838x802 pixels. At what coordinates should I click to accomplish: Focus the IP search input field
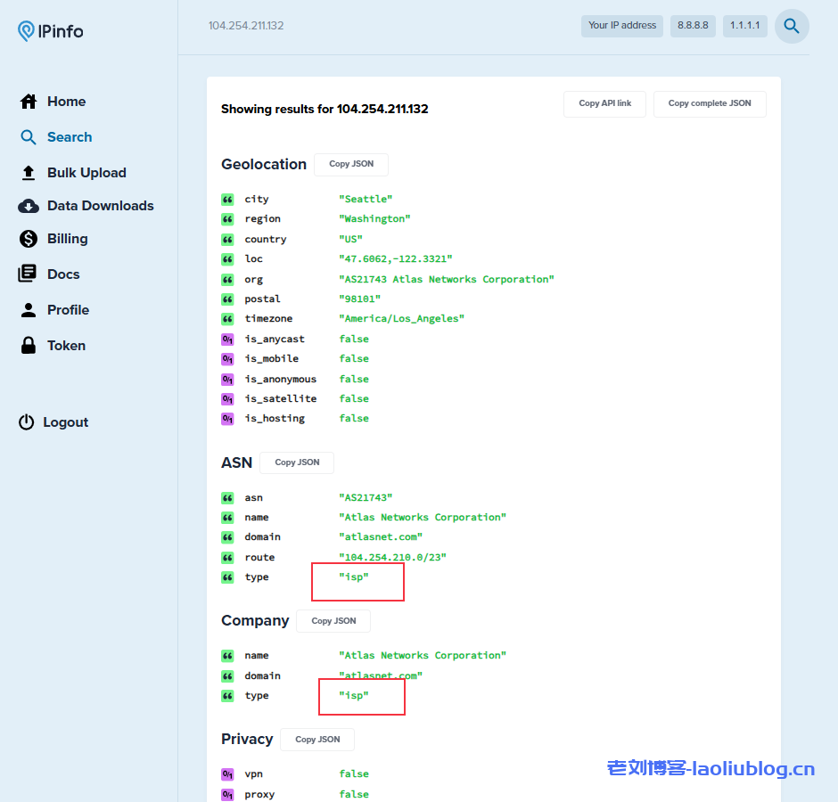click(x=383, y=26)
